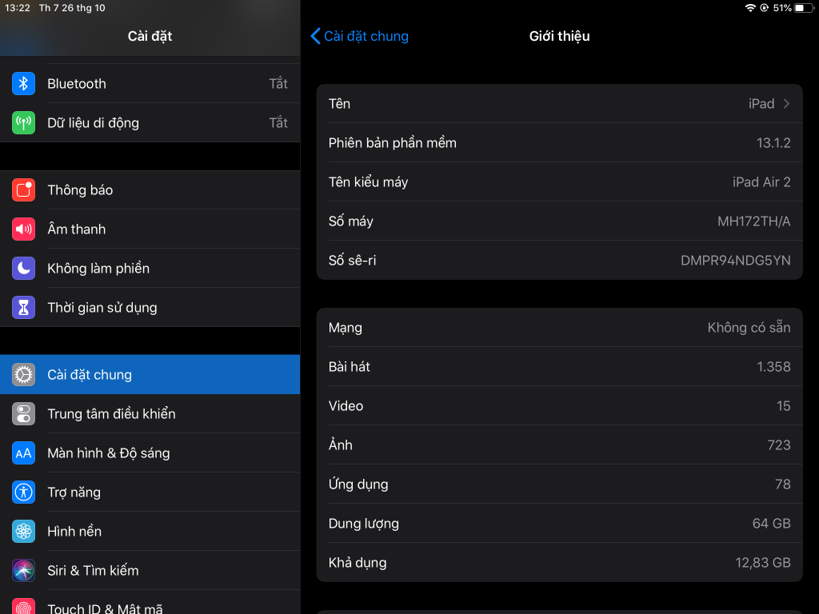Tap software version value 13.1.2
819x614 pixels.
(773, 142)
